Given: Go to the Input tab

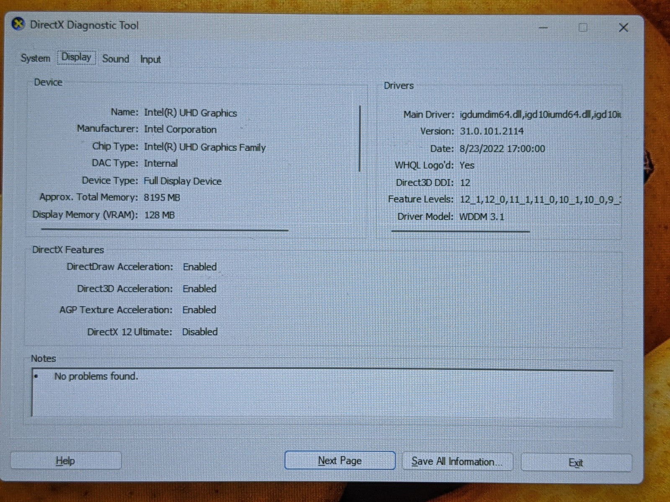Looking at the screenshot, I should [x=150, y=59].
